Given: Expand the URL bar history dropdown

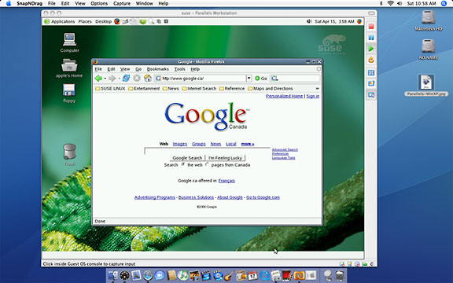Looking at the screenshot, I should tap(249, 79).
